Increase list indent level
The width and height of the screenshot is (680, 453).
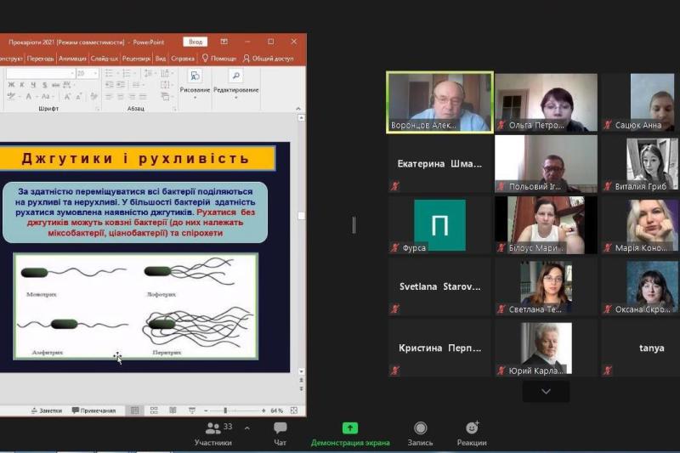[121, 84]
